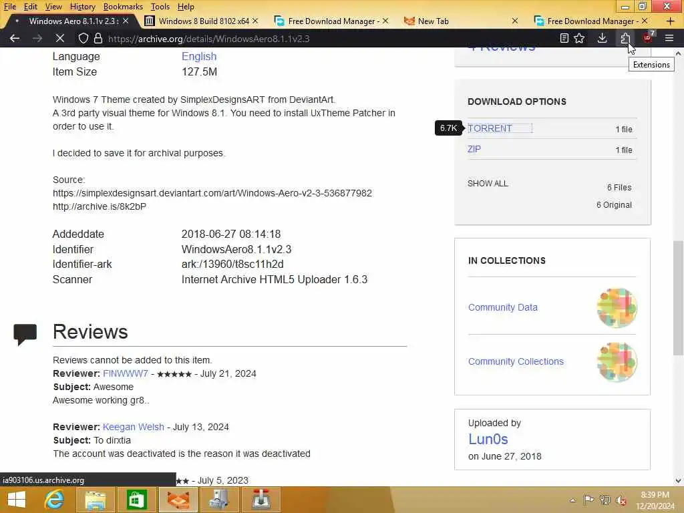Bookmark this page with the star

[579, 38]
